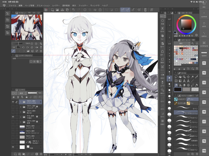Show レイヤー 11 layer

coord(13,127)
